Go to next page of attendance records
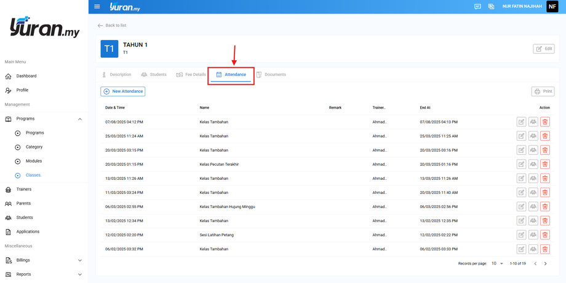Image resolution: width=566 pixels, height=283 pixels. (x=545, y=263)
